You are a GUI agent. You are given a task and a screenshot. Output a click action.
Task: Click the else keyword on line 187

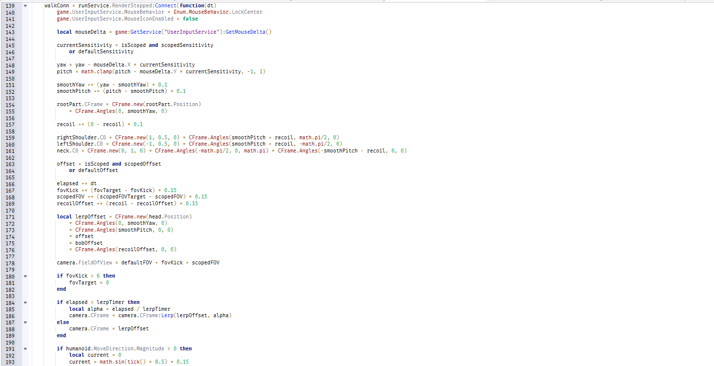pos(63,323)
